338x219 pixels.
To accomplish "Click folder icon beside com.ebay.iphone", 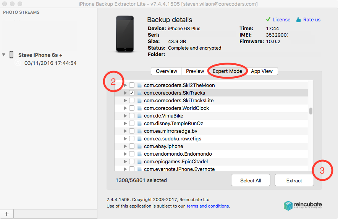I will pos(139,147).
